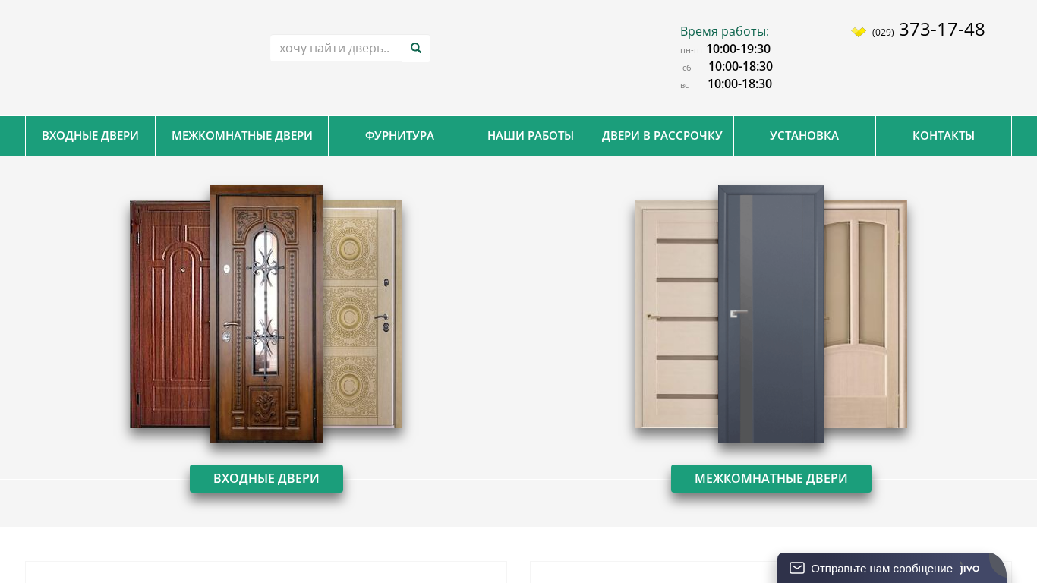Click the yellow Velcom phone operator icon

(x=859, y=32)
